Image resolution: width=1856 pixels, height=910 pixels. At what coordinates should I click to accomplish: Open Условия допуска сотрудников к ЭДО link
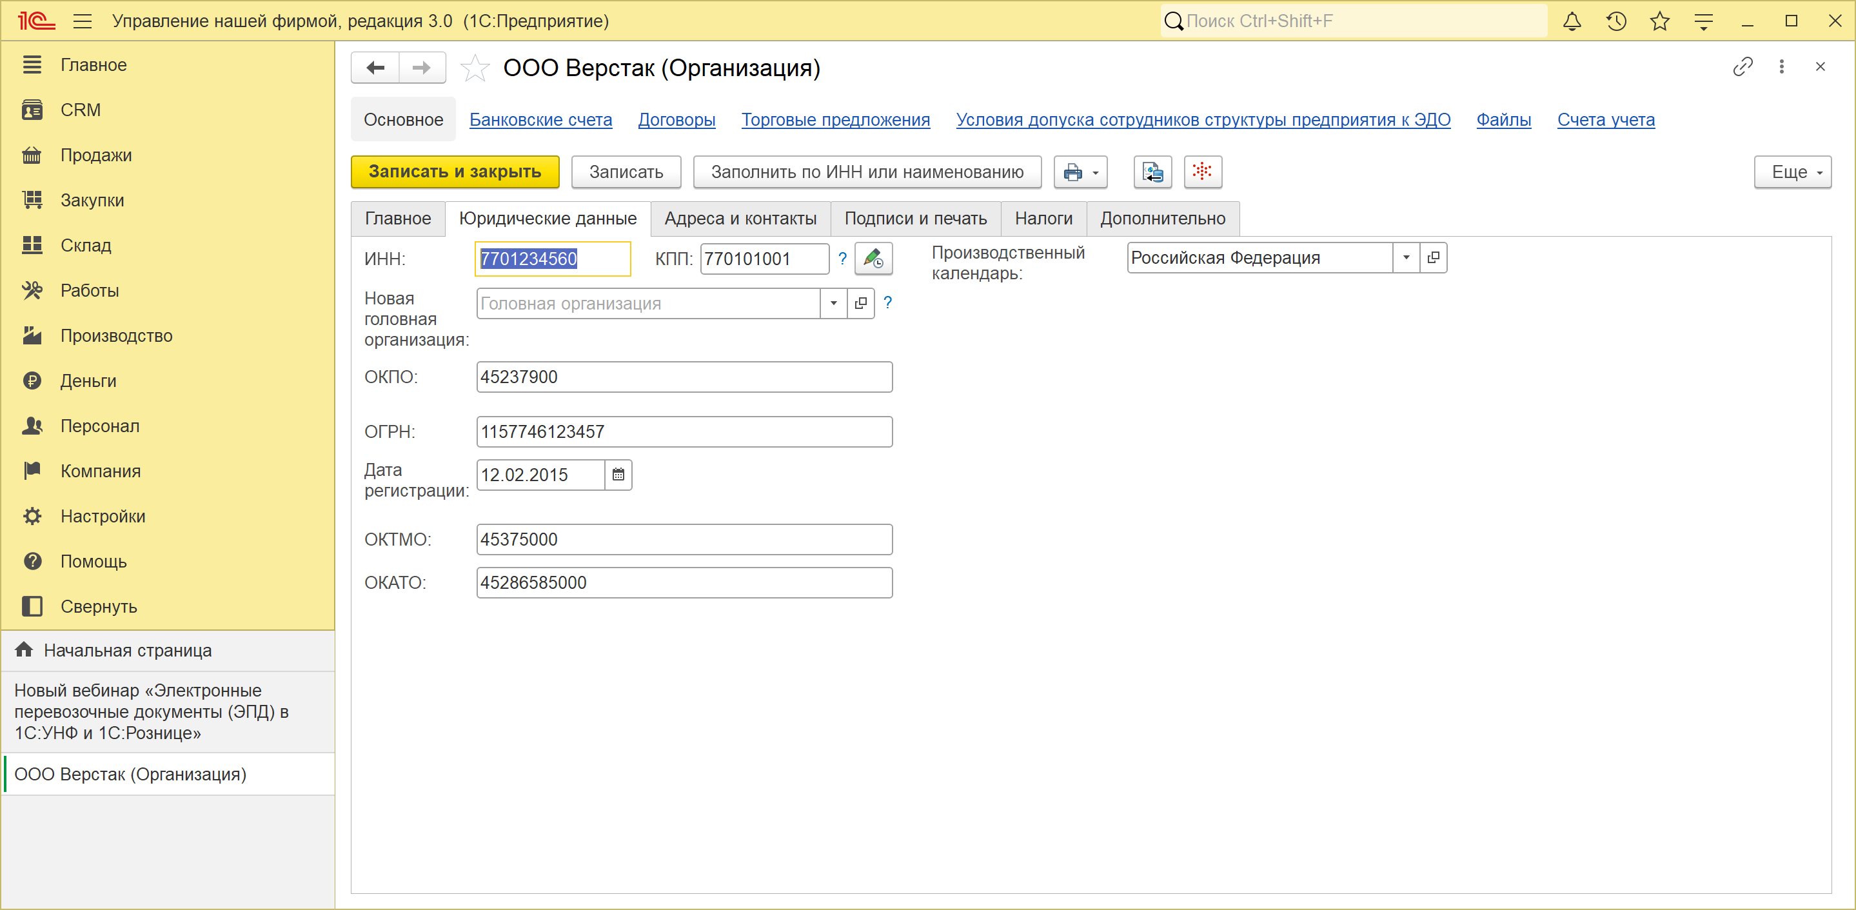[1203, 119]
